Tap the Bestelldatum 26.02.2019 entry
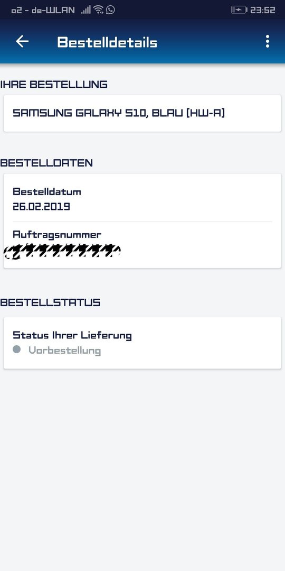The height and width of the screenshot is (571, 285). (142, 199)
